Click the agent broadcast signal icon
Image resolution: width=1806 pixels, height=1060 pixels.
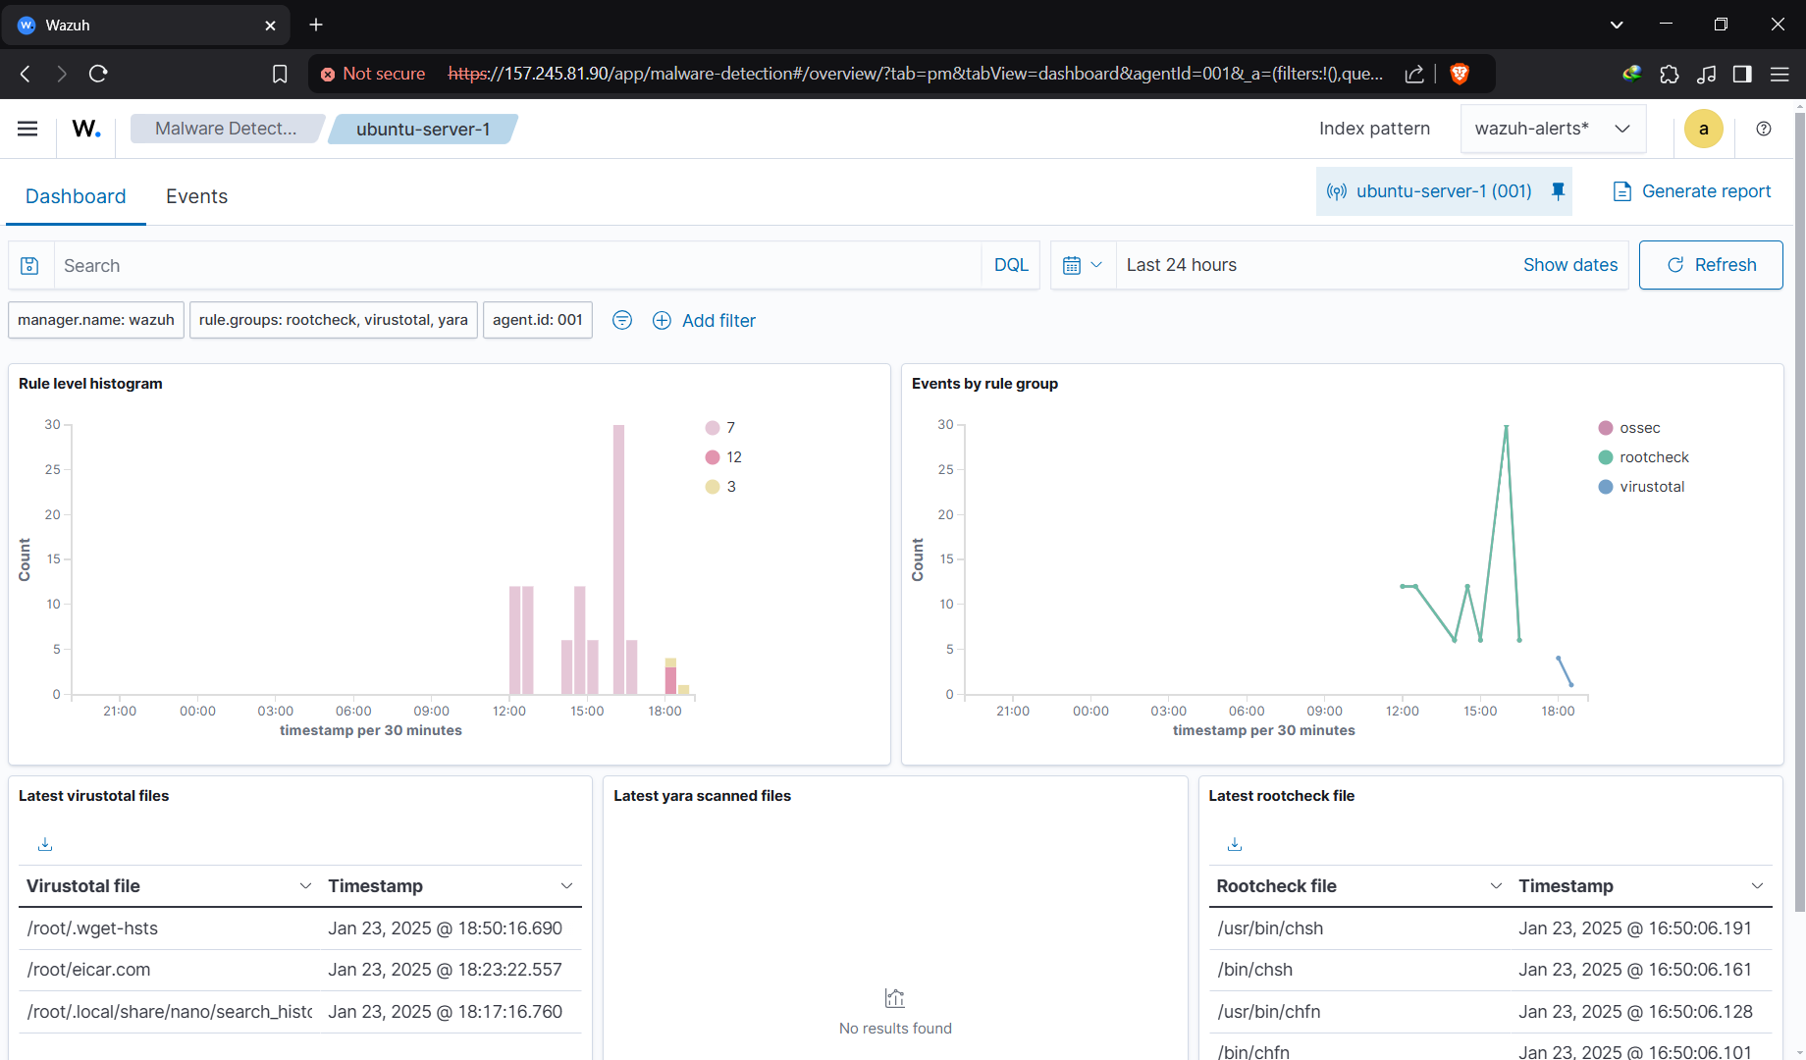pos(1337,191)
